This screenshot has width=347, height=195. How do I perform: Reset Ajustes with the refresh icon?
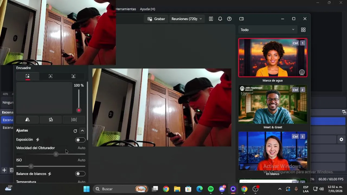click(75, 131)
